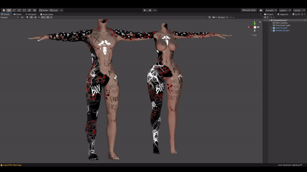
Task: Switch to the Inspector tab
Action: point(283,14)
